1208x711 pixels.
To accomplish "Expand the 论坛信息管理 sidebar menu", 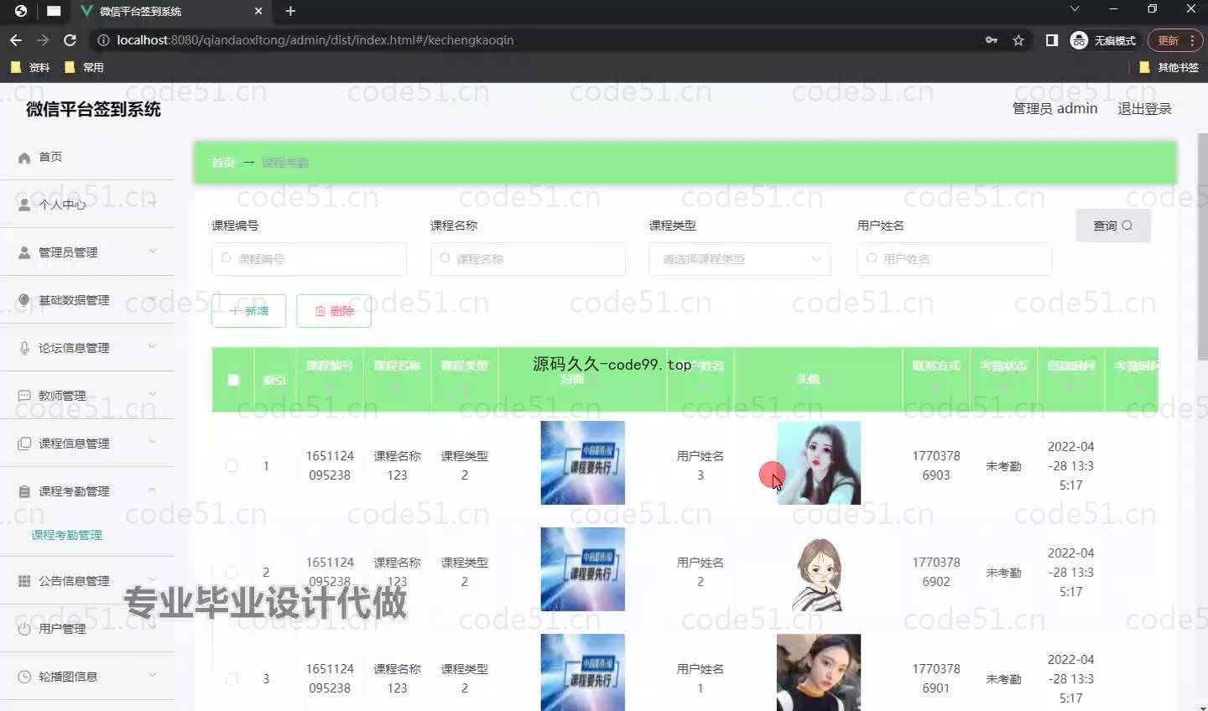I will (x=152, y=347).
